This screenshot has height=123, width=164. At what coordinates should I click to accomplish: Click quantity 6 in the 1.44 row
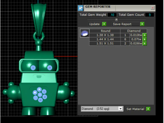pyautogui.click(x=125, y=39)
